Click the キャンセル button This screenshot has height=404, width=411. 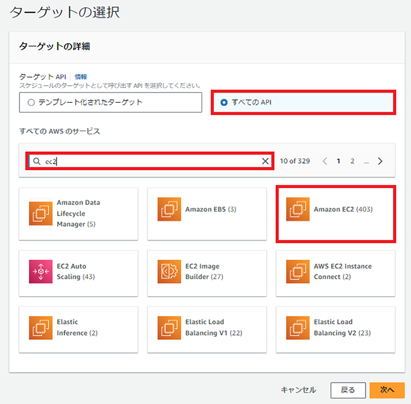[x=298, y=390]
